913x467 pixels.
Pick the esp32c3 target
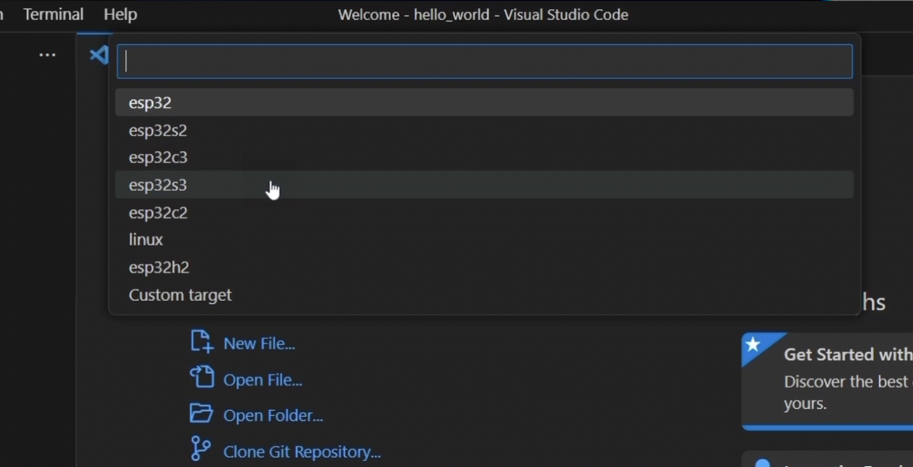(x=158, y=158)
